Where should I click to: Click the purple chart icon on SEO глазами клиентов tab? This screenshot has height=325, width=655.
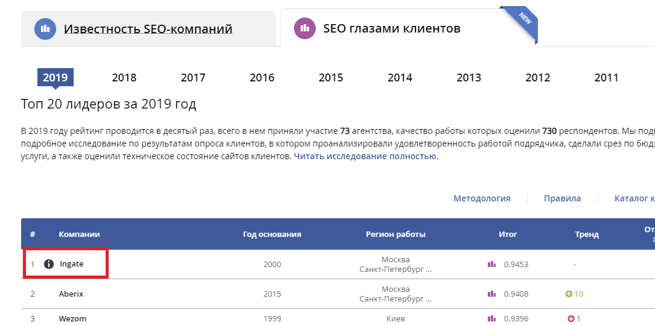(305, 28)
